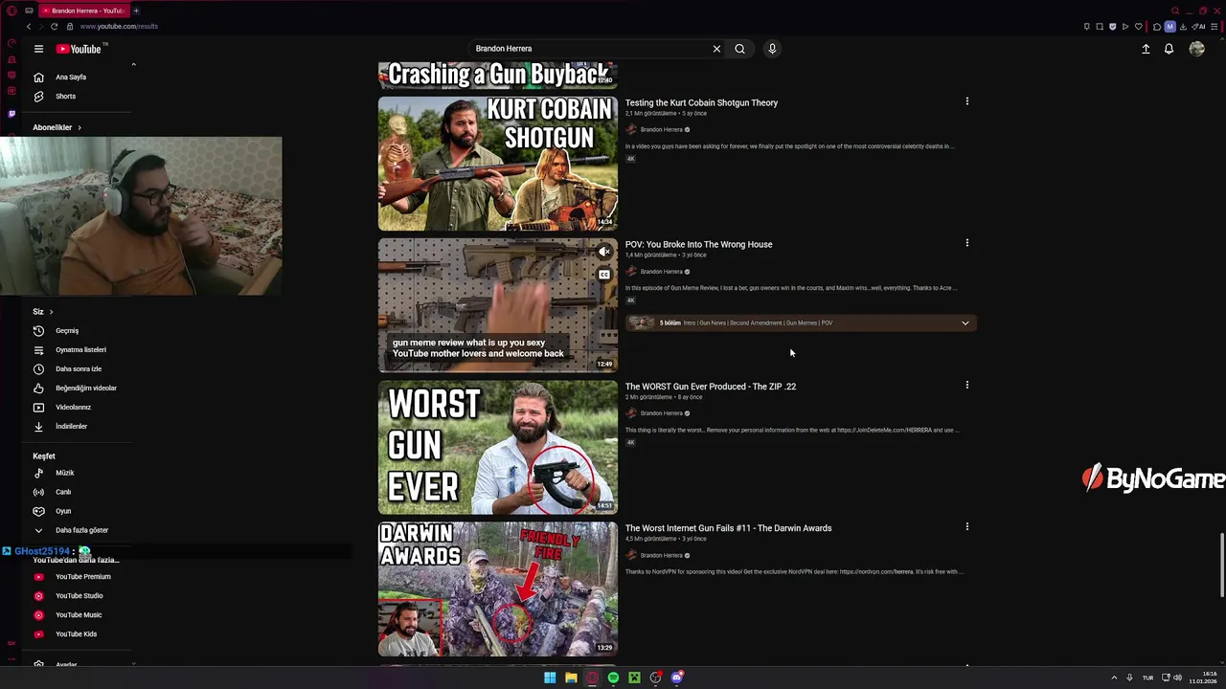Reload the page with refresh button
The height and width of the screenshot is (689, 1226).
tap(54, 27)
